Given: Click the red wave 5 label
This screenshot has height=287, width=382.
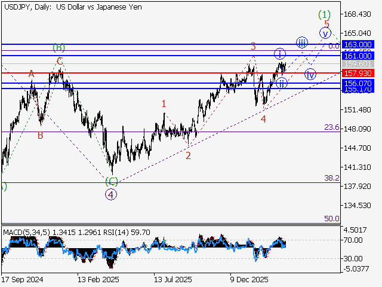Looking at the screenshot, I should click(x=327, y=24).
